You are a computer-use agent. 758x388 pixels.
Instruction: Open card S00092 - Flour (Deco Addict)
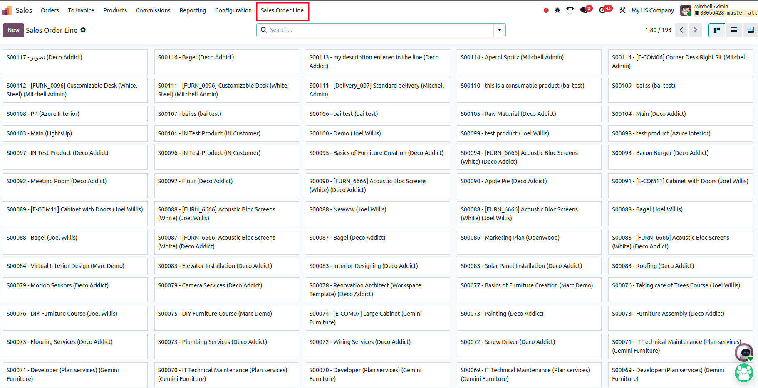point(226,186)
